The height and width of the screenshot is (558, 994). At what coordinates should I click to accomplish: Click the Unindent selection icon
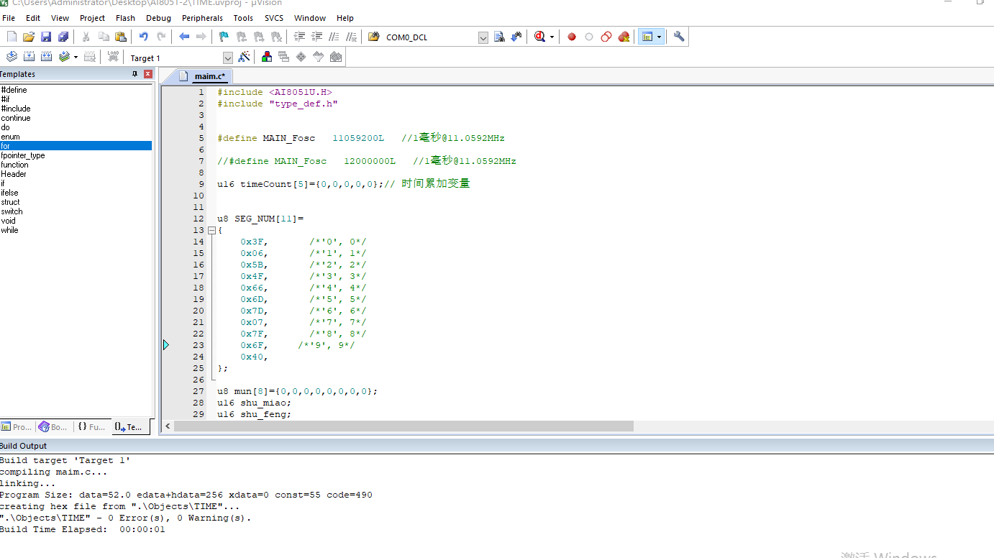pos(316,37)
